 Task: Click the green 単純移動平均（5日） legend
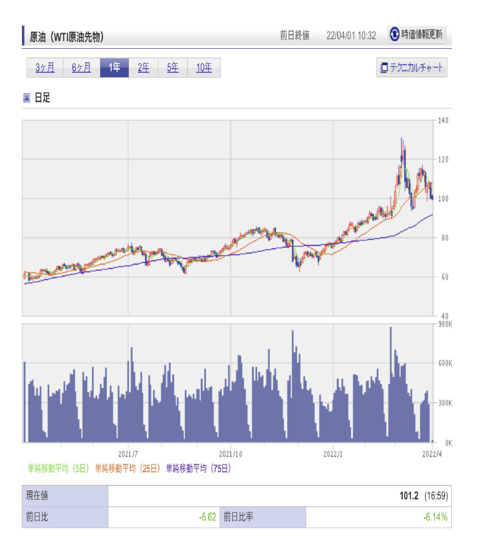coord(59,468)
